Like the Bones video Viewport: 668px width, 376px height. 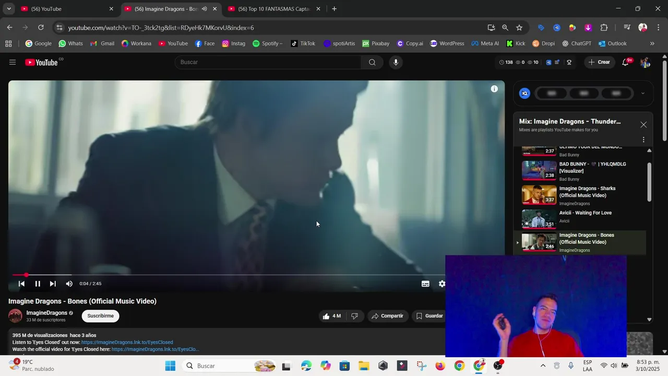(x=332, y=316)
